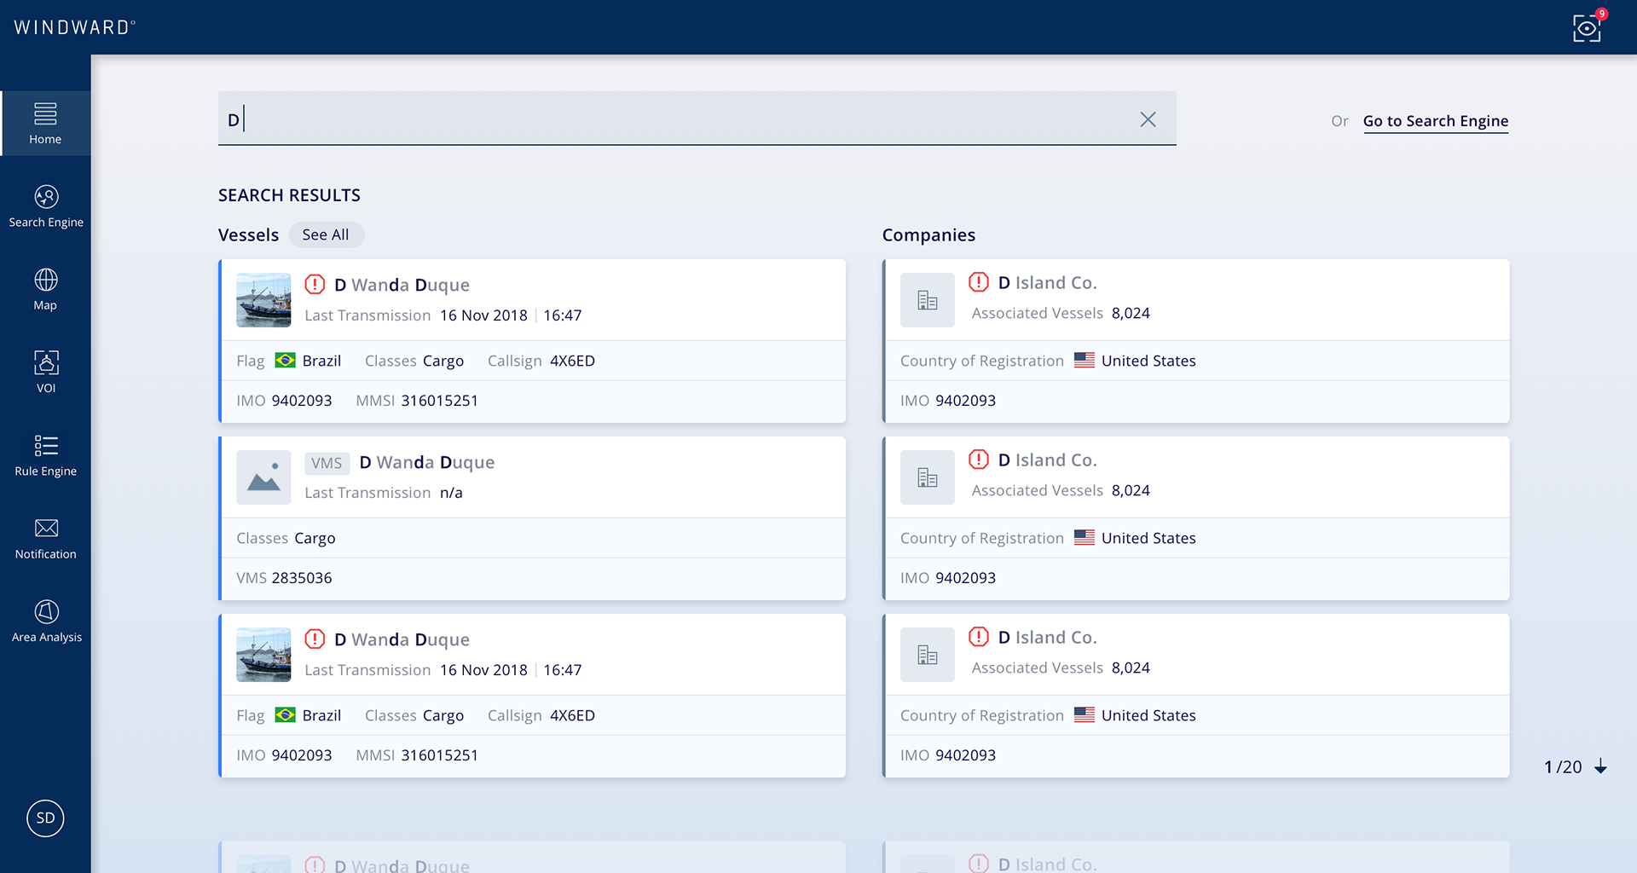Click United States flag on first company

1085,361
